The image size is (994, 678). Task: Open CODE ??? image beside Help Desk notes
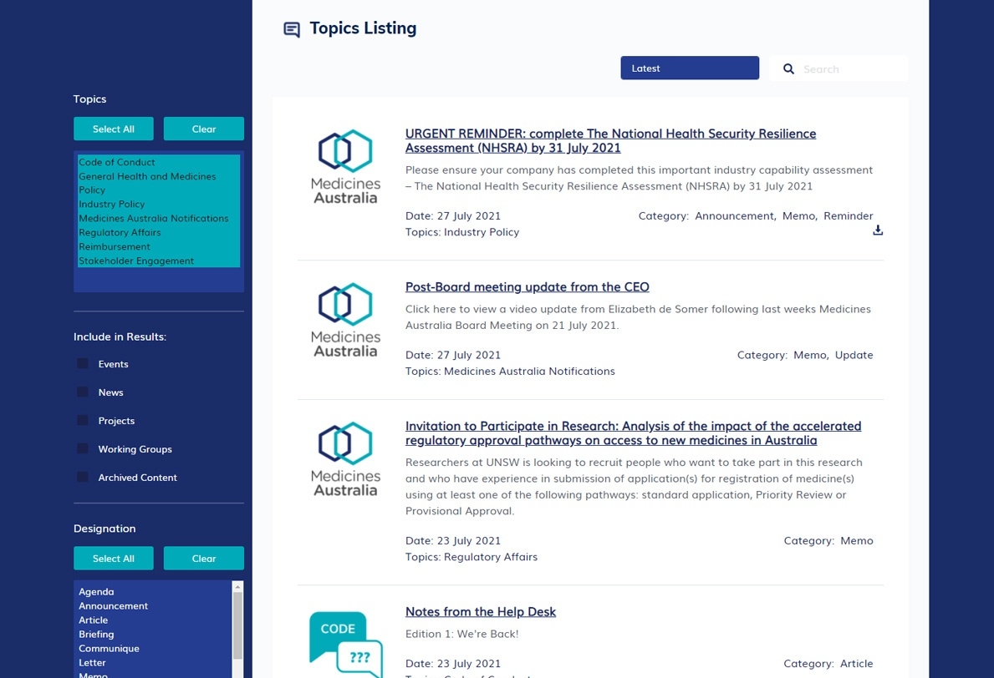click(345, 645)
